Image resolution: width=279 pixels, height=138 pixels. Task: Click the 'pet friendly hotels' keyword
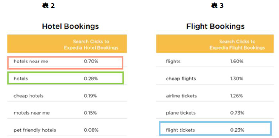35,130
